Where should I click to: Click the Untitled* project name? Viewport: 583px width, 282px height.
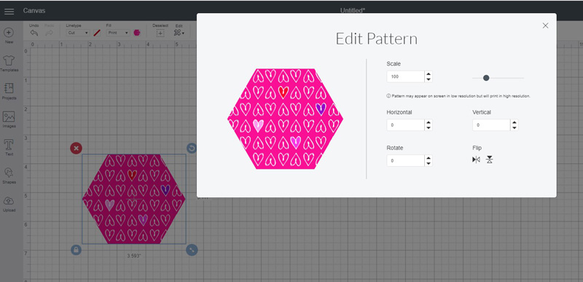click(353, 11)
